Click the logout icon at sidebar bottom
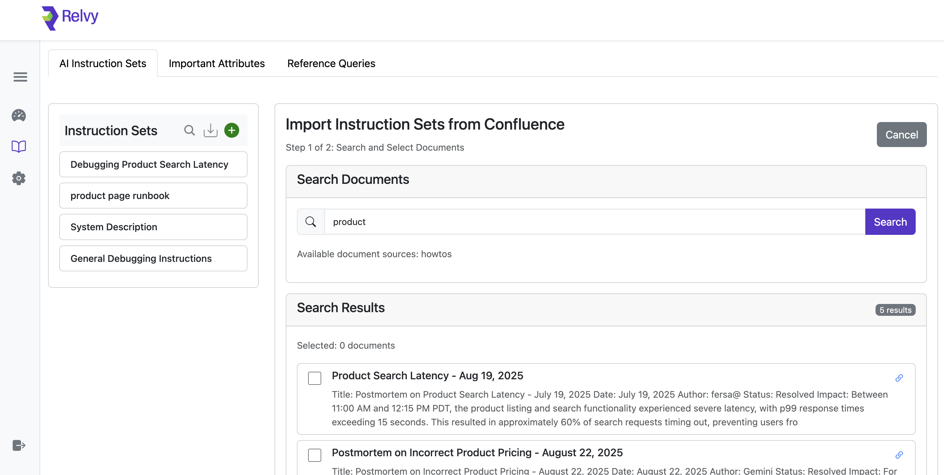The height and width of the screenshot is (475, 944). click(19, 445)
